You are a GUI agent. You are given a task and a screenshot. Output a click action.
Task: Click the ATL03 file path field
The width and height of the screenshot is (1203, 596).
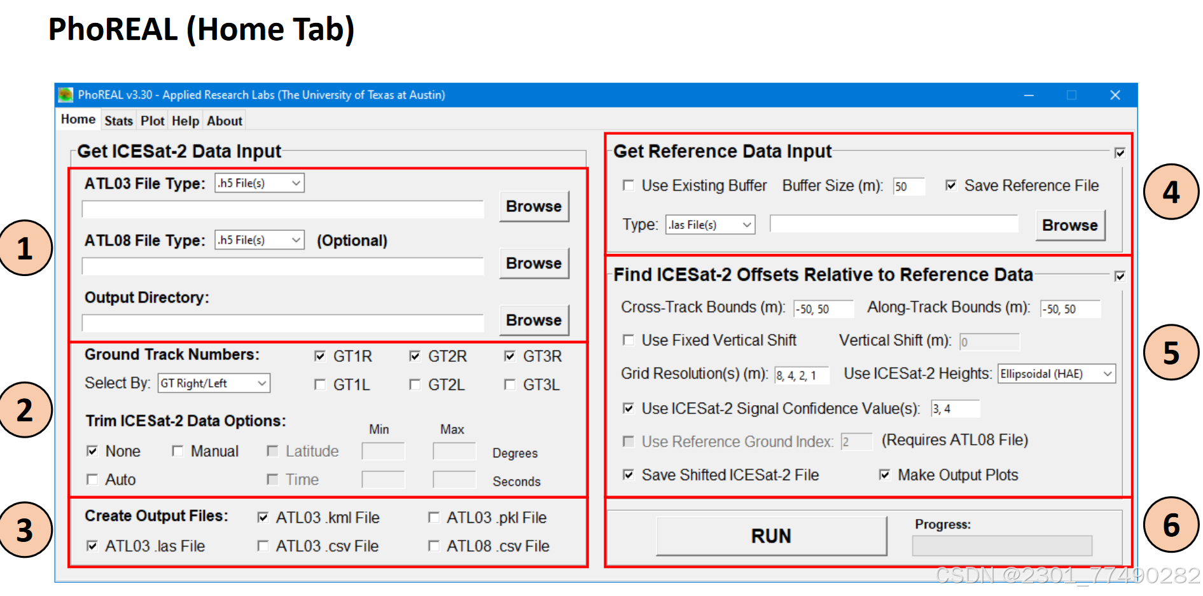coord(283,209)
